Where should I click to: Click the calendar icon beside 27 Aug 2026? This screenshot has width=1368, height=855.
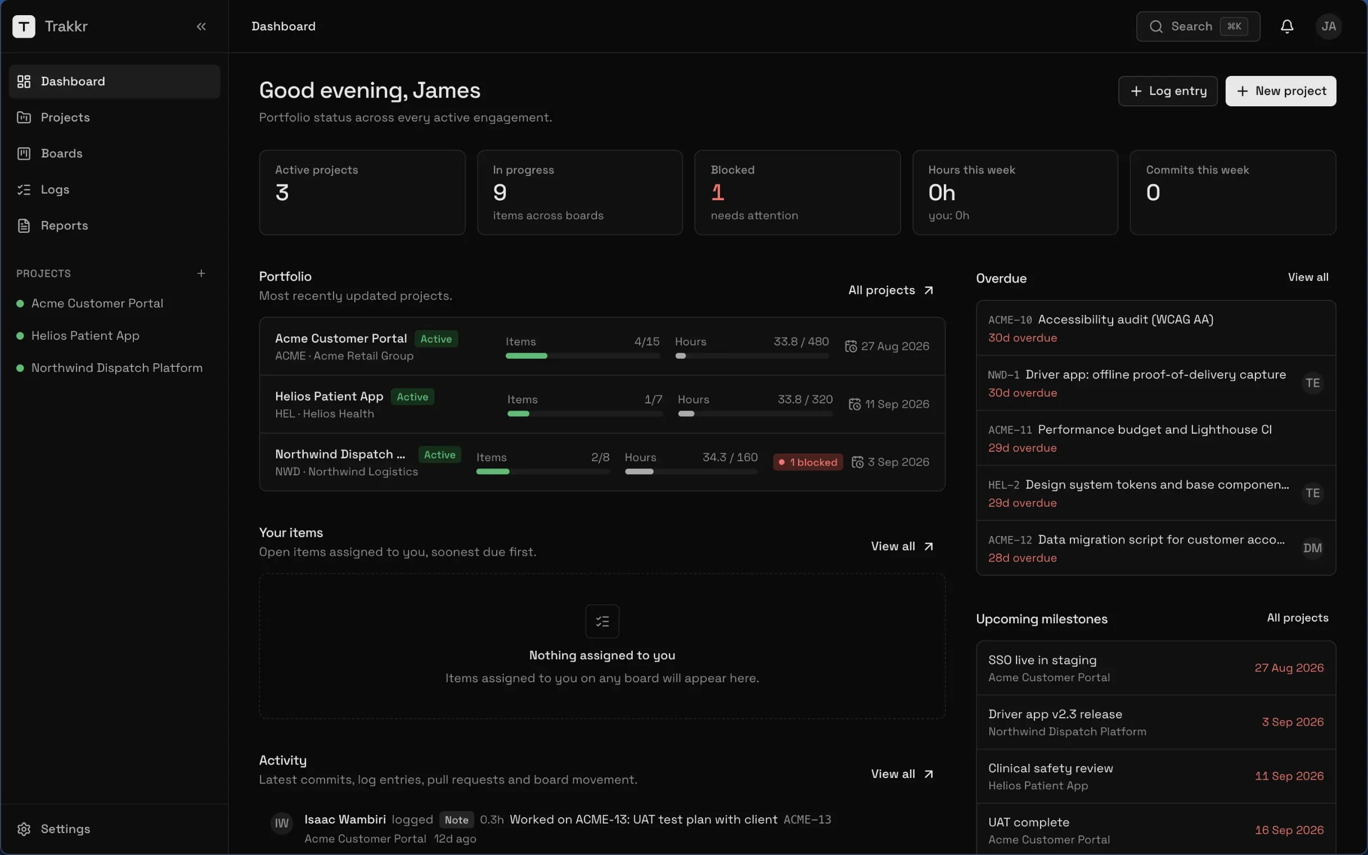[x=850, y=346]
